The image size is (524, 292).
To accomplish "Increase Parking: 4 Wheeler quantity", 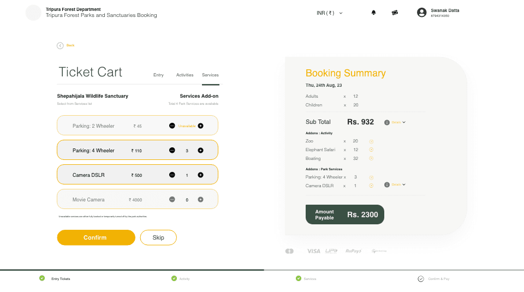I will click(200, 150).
